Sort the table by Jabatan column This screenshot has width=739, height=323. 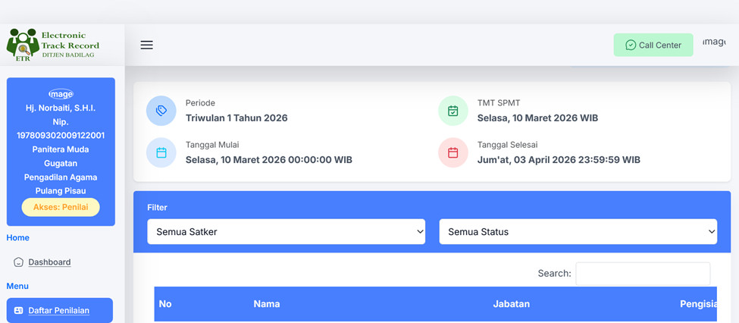click(511, 304)
